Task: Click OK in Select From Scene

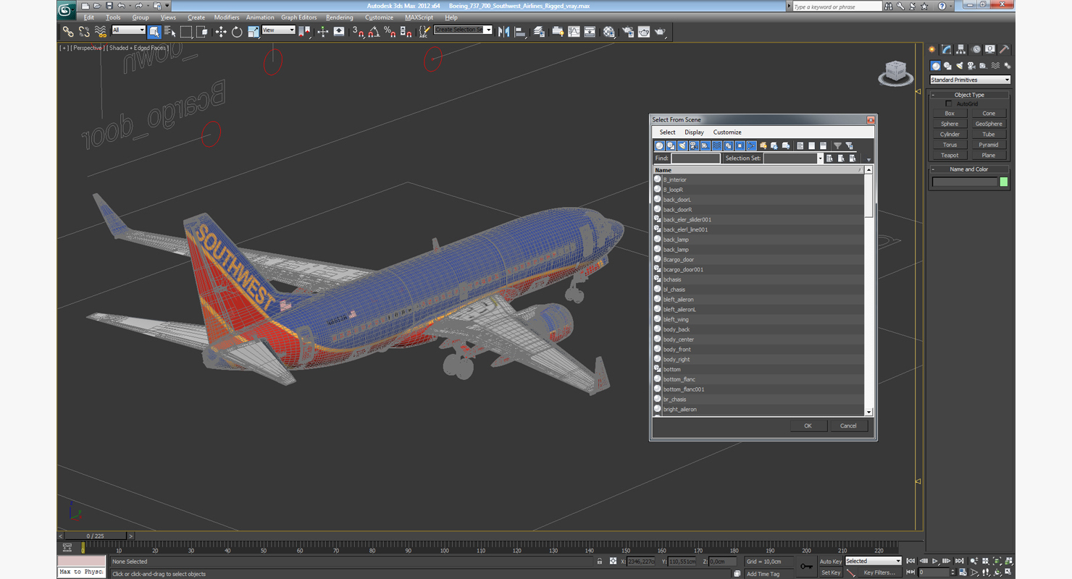Action: click(x=808, y=426)
